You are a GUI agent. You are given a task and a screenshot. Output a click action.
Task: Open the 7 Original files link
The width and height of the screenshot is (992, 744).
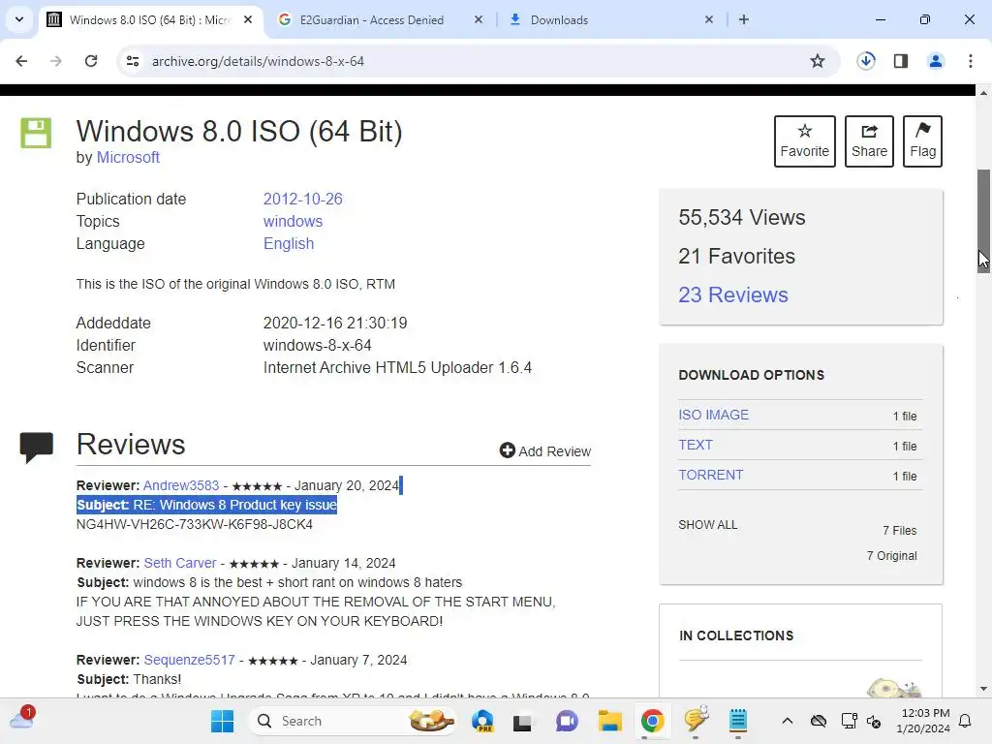(x=891, y=555)
